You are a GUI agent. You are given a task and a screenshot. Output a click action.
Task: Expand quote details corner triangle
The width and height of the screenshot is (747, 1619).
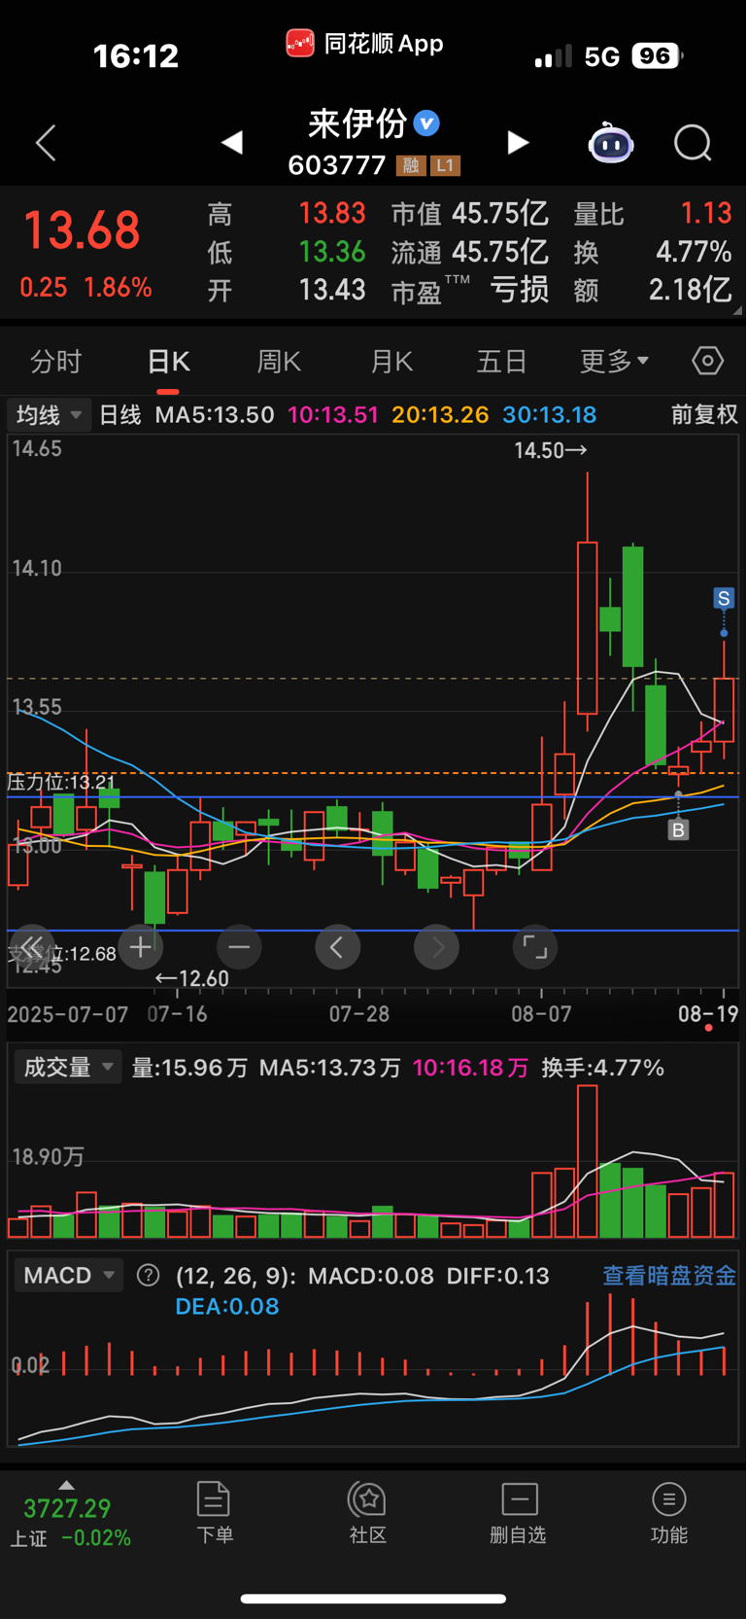pyautogui.click(x=737, y=310)
